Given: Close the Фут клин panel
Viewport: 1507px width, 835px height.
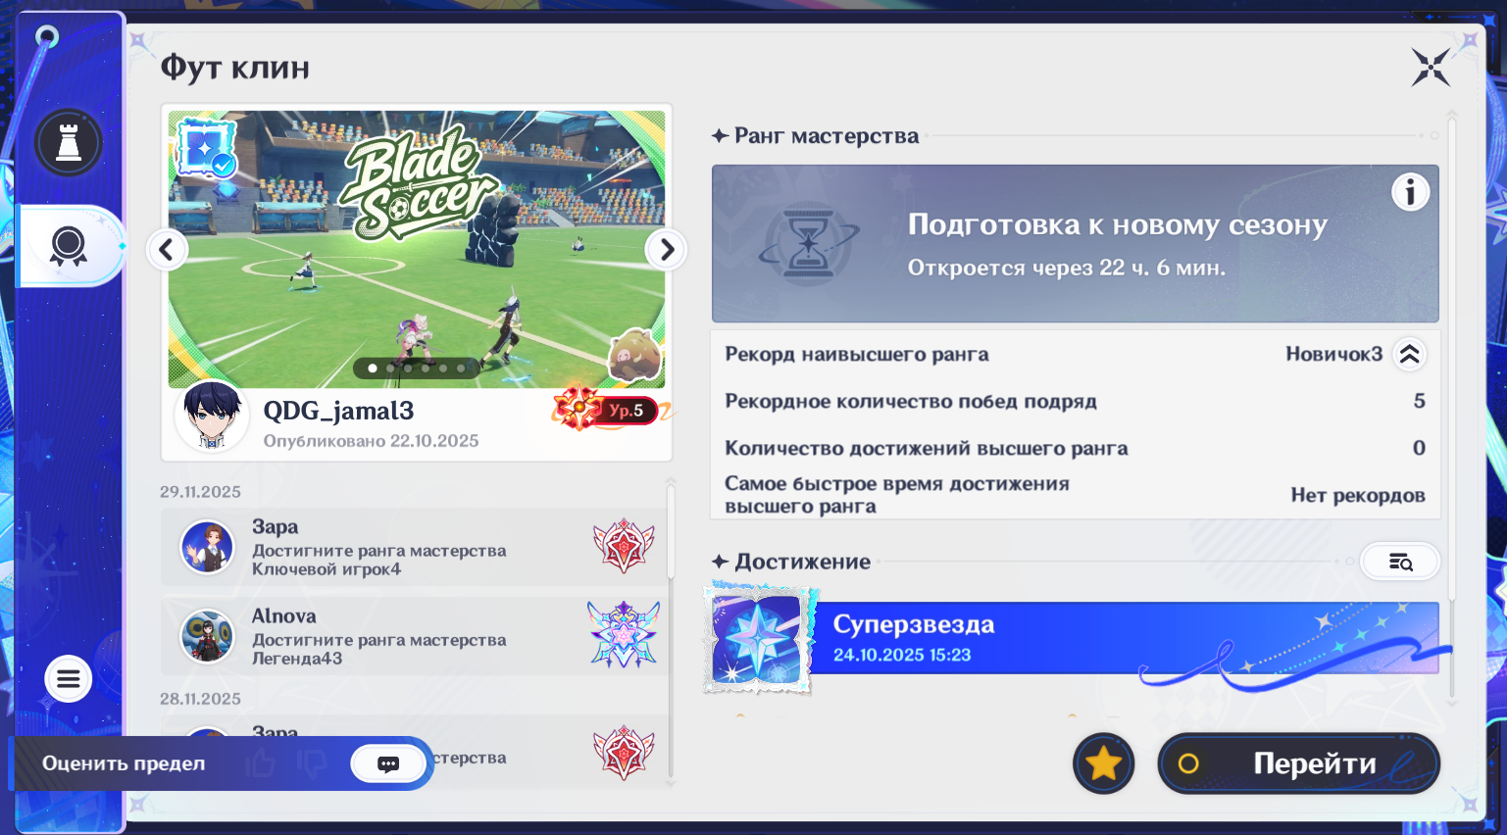Looking at the screenshot, I should [x=1431, y=68].
